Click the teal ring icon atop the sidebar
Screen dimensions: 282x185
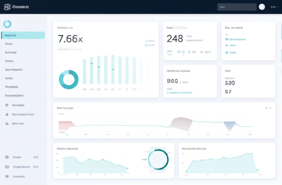[x=7, y=24]
